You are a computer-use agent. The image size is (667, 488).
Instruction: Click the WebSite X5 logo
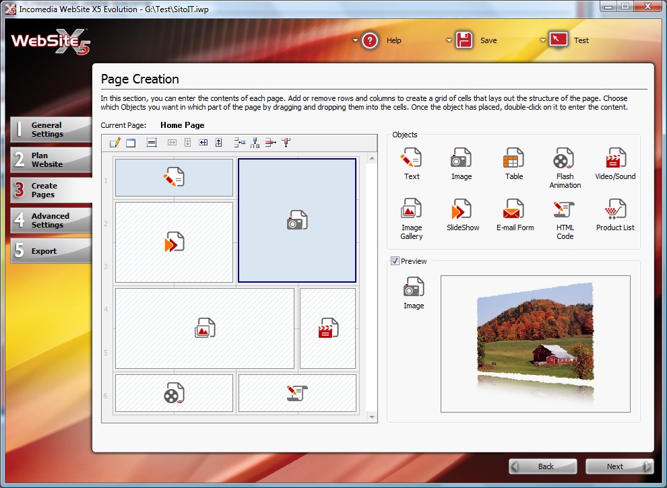click(x=51, y=42)
